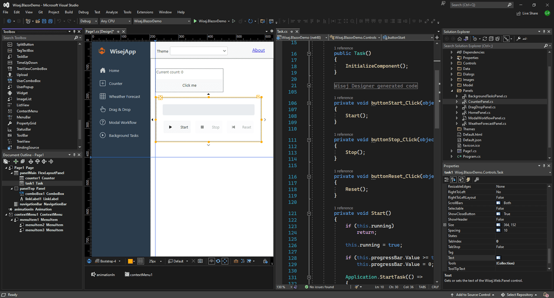Click the animationIn component tray icon
This screenshot has height=298, width=554.
point(93,274)
